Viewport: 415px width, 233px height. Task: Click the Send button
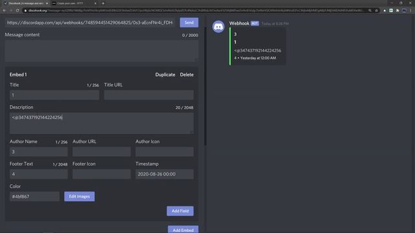pos(189,23)
